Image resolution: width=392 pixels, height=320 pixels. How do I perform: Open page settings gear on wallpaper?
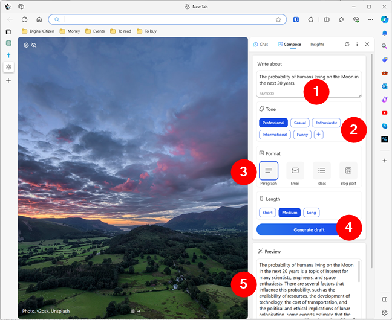tap(26, 45)
